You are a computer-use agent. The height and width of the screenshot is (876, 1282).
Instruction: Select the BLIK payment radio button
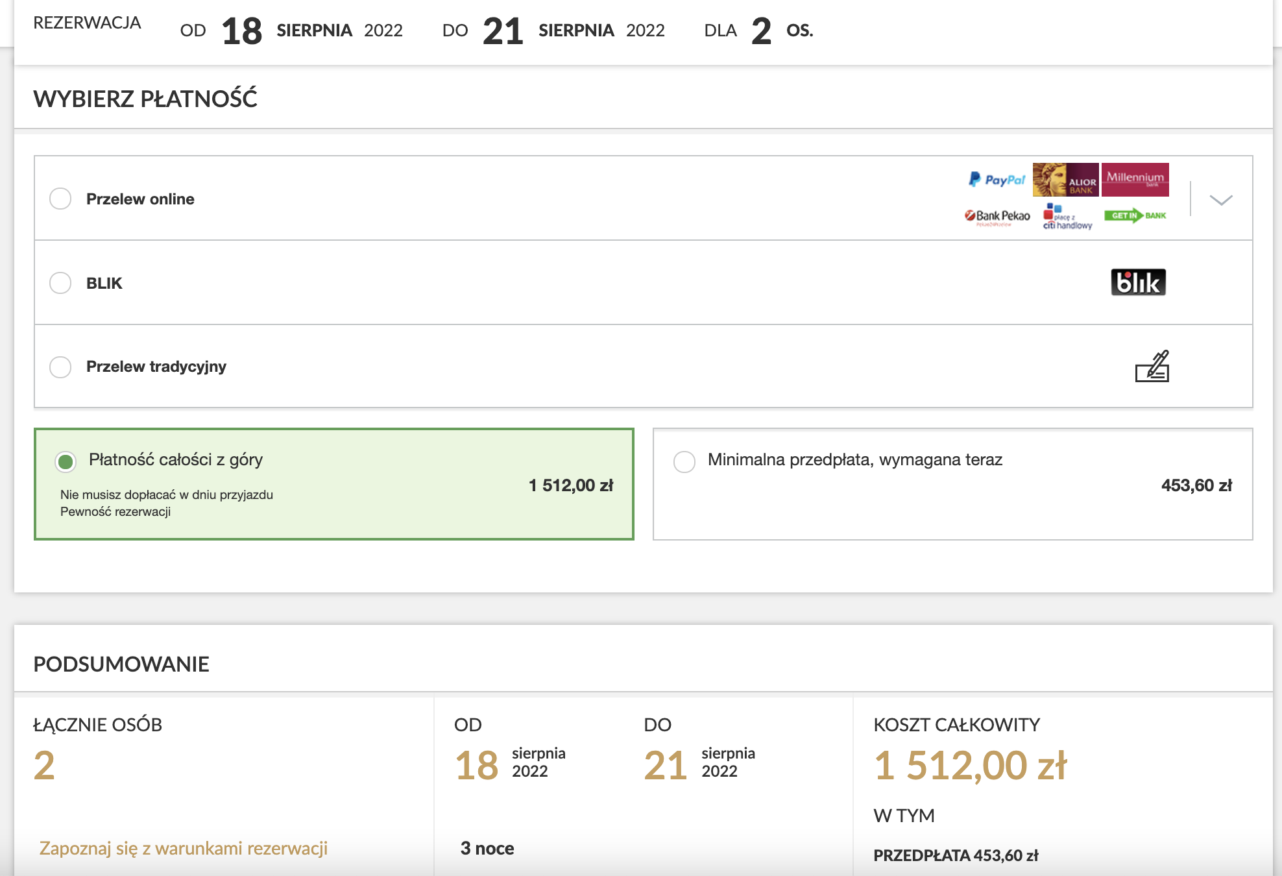point(60,283)
